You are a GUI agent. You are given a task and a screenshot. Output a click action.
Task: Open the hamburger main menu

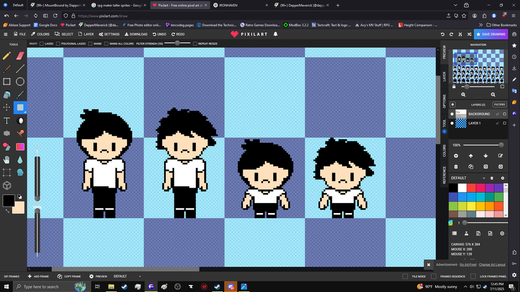coord(6,34)
